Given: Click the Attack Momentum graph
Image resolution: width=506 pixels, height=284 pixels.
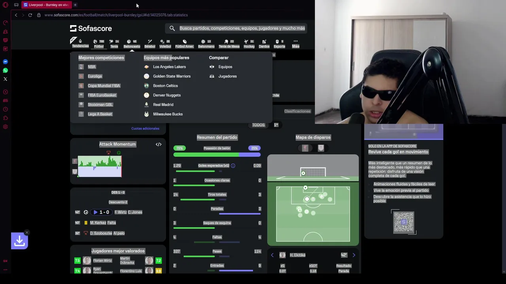Looking at the screenshot, I should pyautogui.click(x=100, y=166).
